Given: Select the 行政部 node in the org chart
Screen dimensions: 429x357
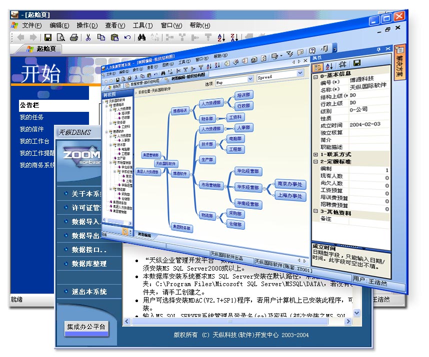Looking at the screenshot, I should pyautogui.click(x=243, y=106).
